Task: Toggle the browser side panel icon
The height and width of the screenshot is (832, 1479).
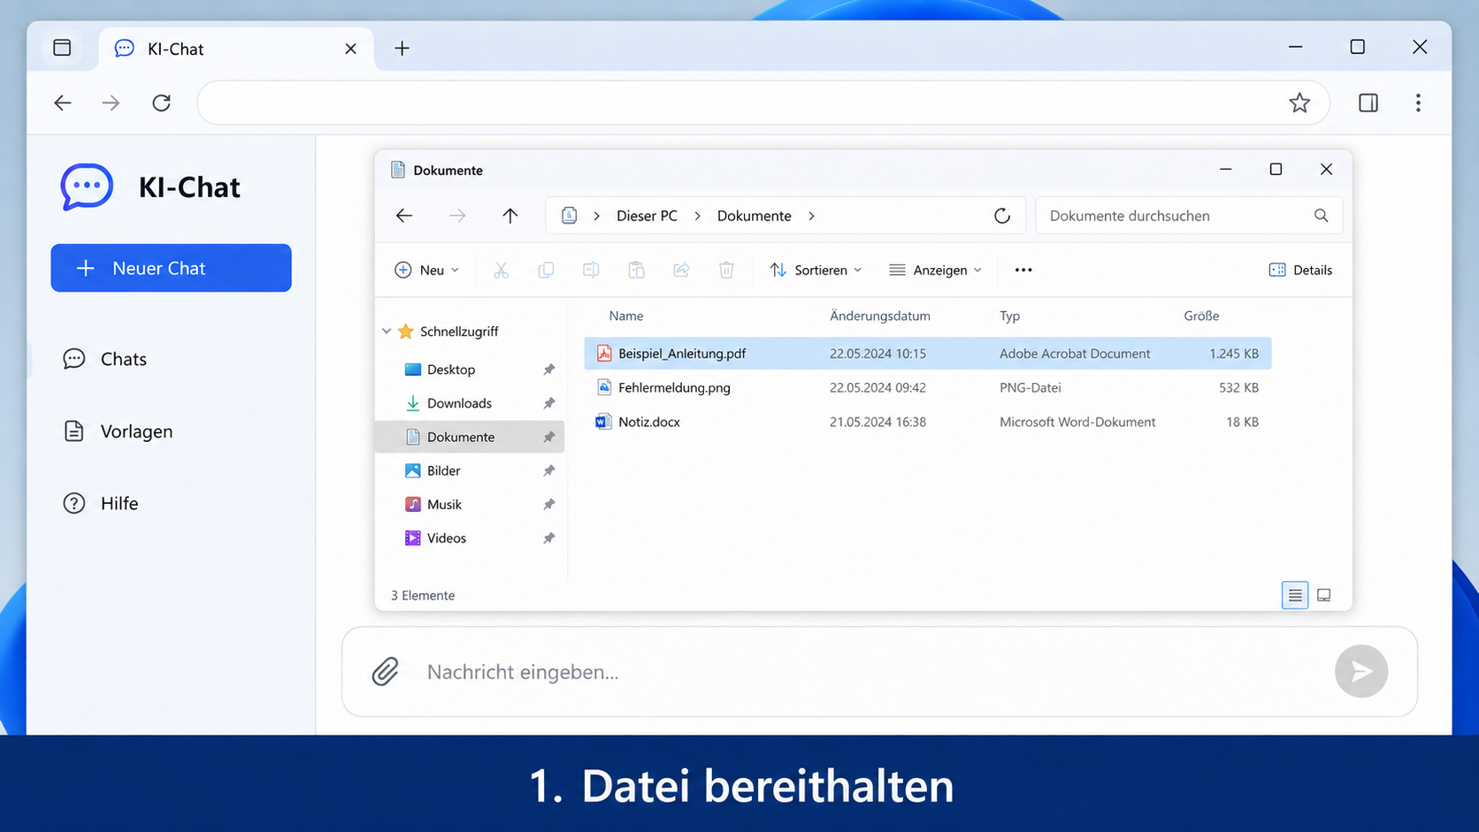Action: click(1368, 103)
